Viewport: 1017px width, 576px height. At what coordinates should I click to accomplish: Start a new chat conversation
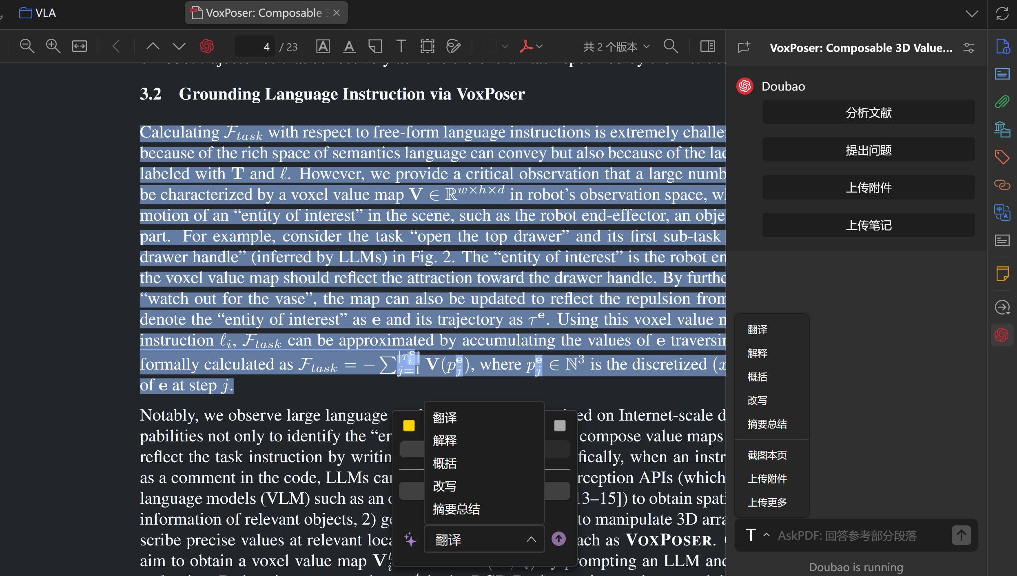tap(744, 47)
